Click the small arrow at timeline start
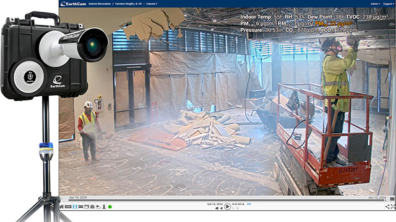The image size is (396, 222). coord(62,199)
